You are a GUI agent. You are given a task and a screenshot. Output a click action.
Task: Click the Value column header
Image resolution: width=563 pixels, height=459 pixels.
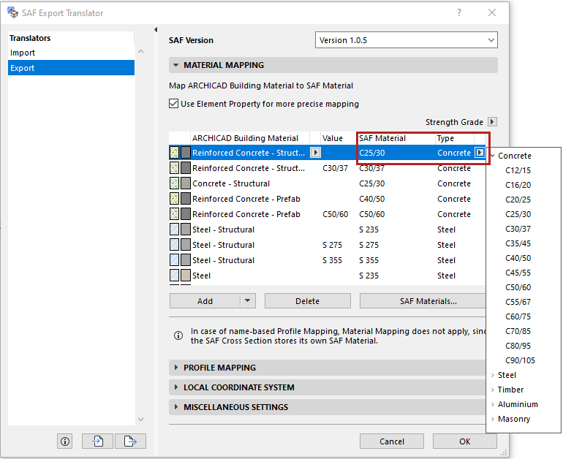[x=339, y=138]
